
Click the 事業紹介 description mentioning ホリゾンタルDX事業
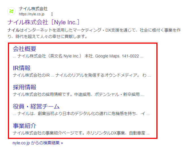(81, 133)
